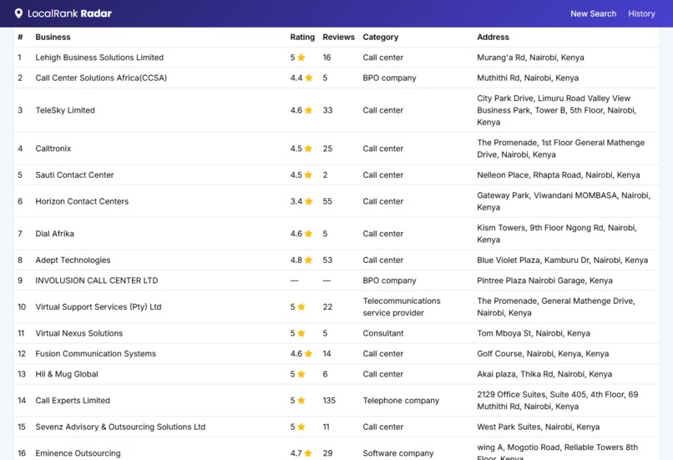The width and height of the screenshot is (673, 460).
Task: Click the Rating column header
Action: (302, 37)
